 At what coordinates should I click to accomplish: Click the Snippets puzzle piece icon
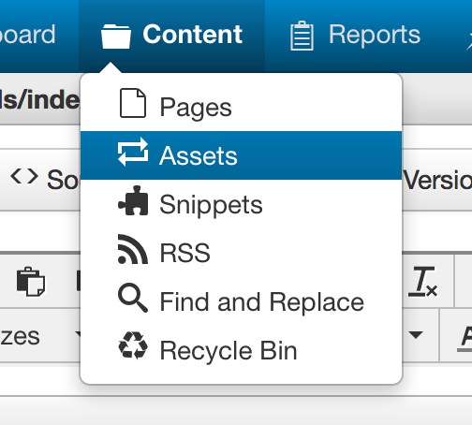point(133,200)
